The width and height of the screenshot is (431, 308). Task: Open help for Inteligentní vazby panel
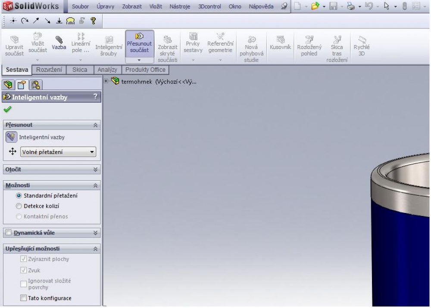coord(95,96)
